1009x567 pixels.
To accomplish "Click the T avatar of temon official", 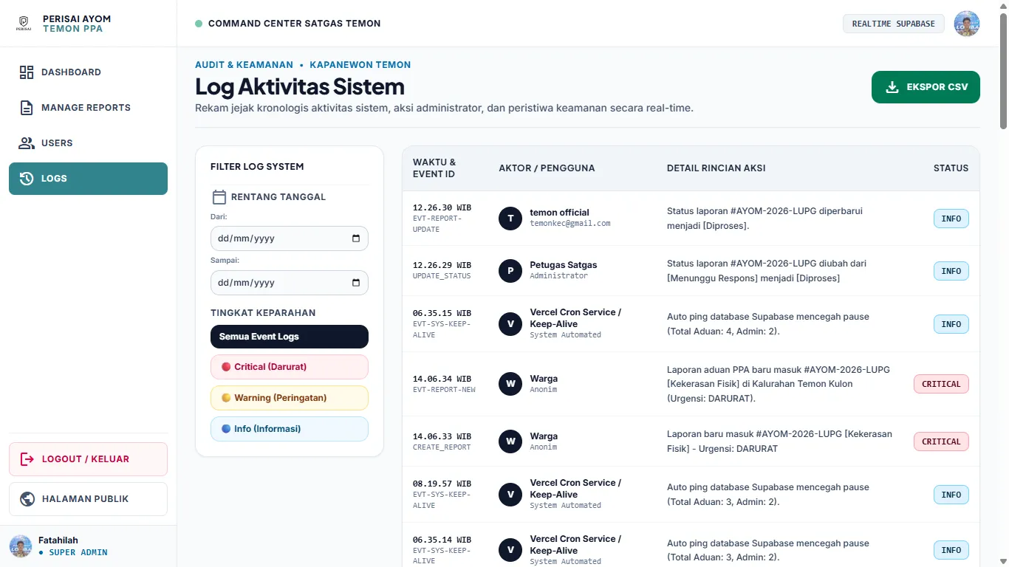I will click(510, 219).
